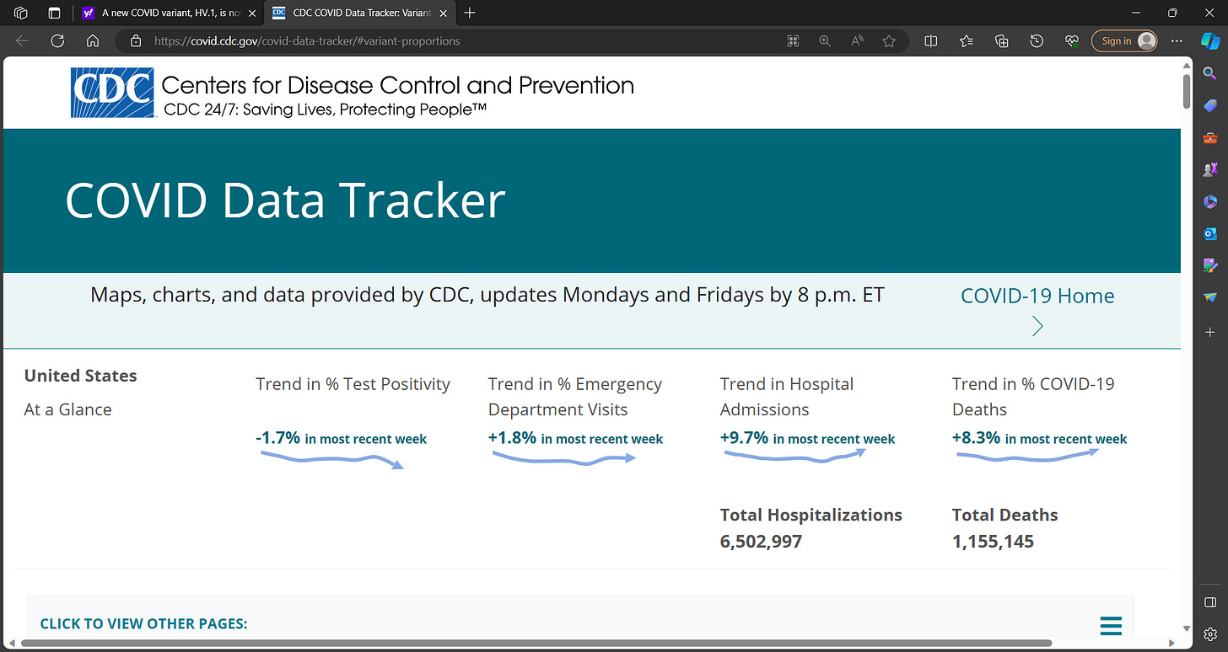Click Centers for Disease Control and Prevention title

(x=397, y=85)
